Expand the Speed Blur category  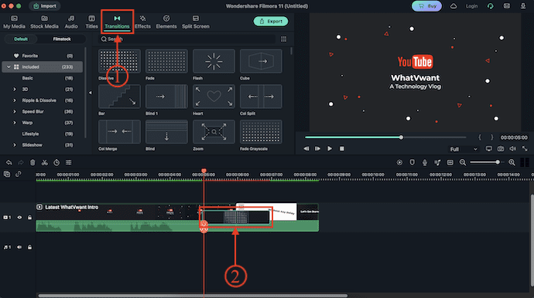click(x=14, y=111)
